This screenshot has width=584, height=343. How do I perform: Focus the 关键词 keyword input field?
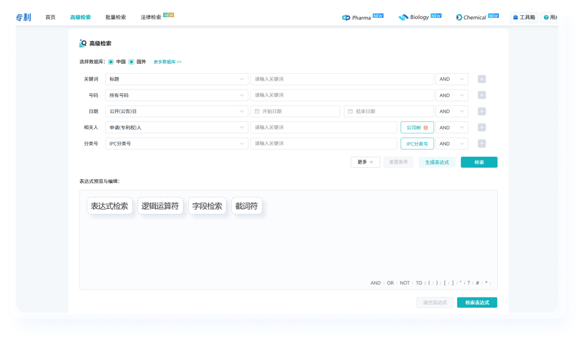[342, 79]
